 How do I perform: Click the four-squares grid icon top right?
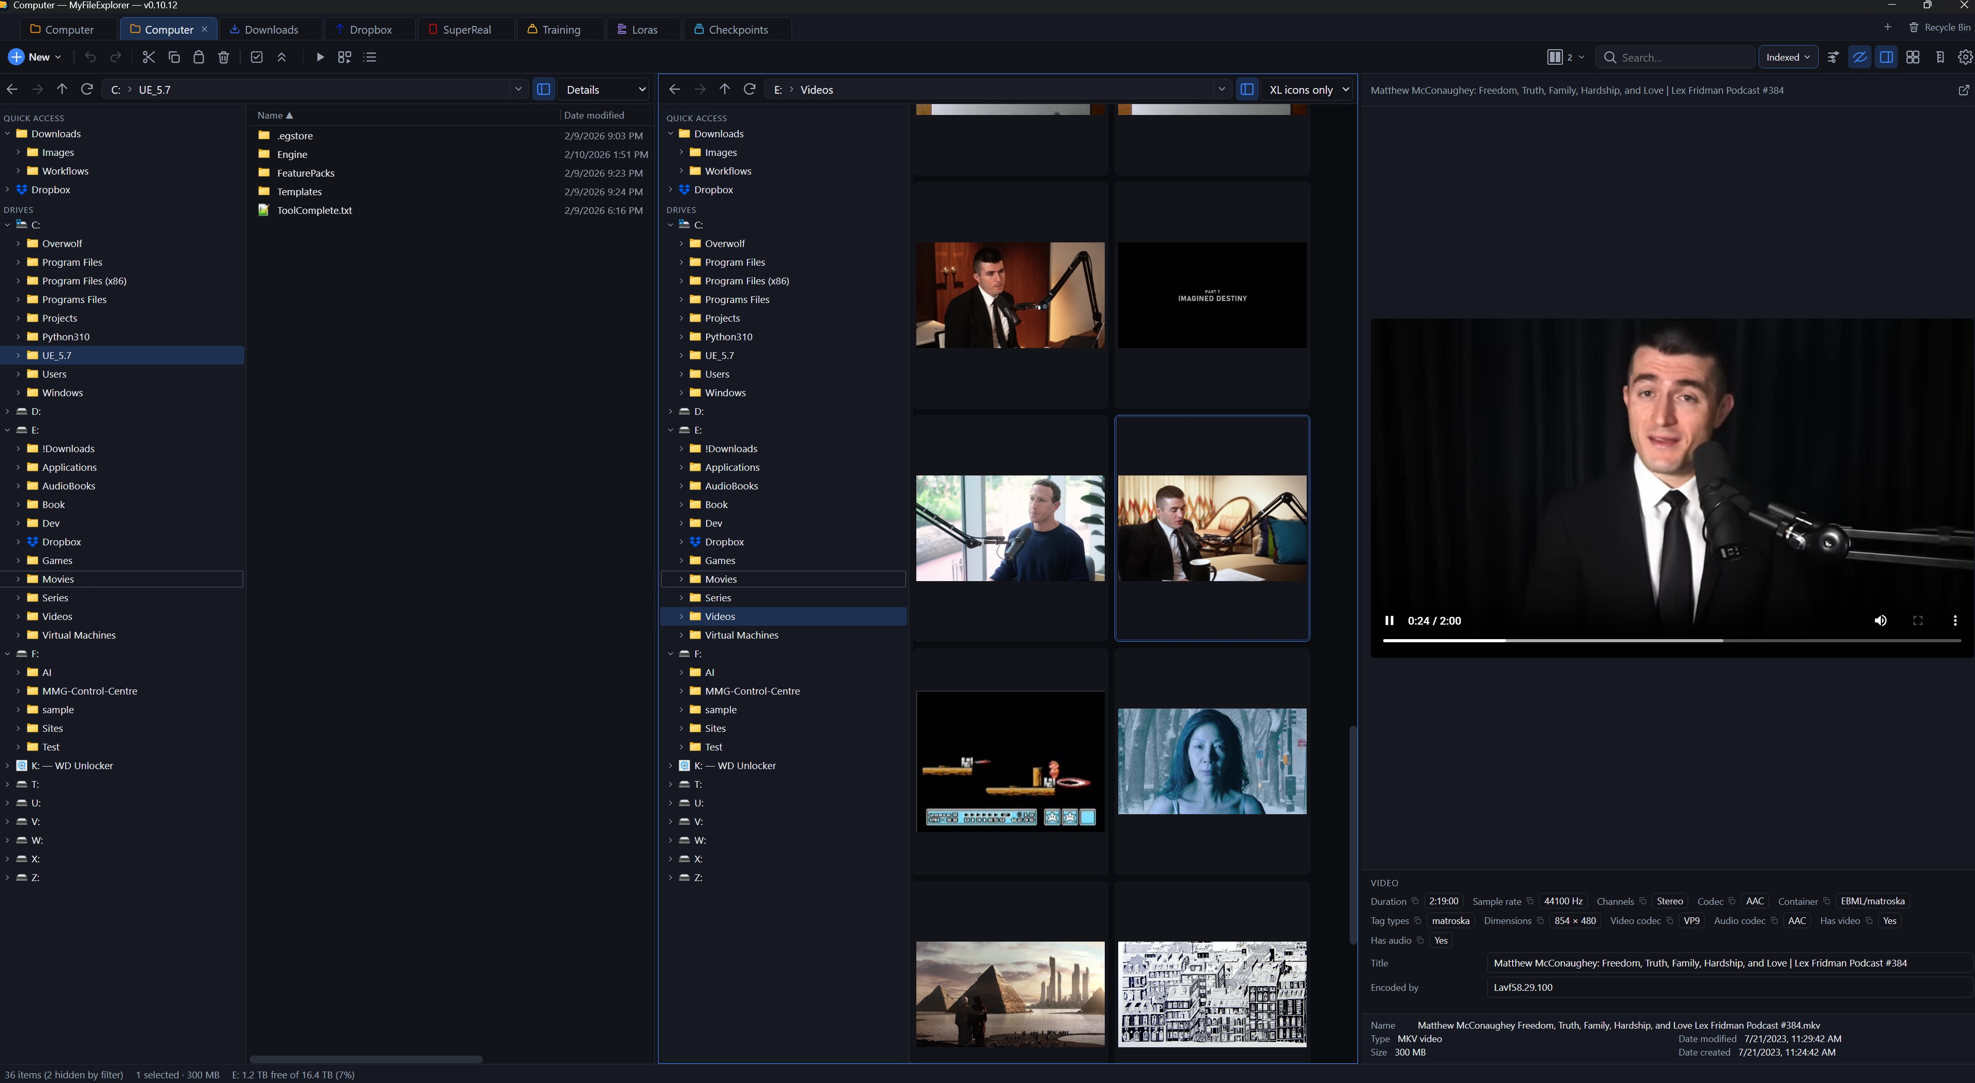1913,57
